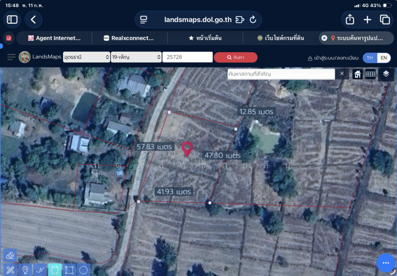397x276 pixels.
Task: Switch language to TH
Action: point(370,58)
